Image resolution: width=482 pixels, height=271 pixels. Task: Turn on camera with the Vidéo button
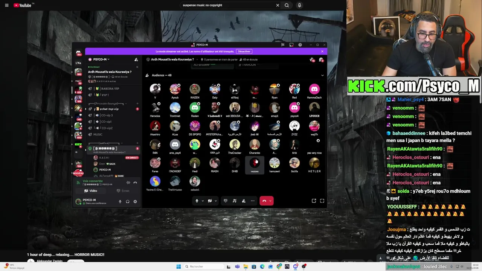point(91,191)
